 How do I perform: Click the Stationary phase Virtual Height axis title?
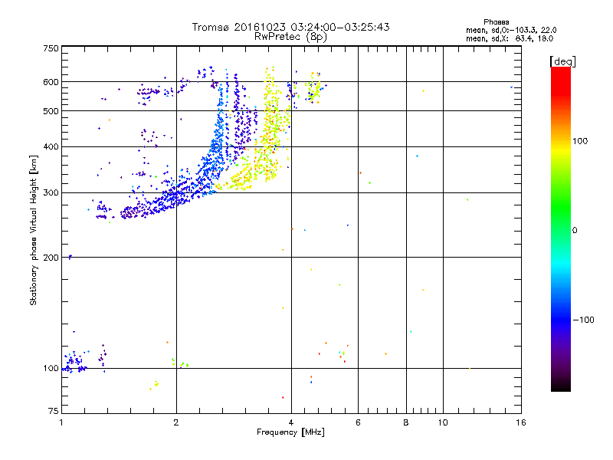click(34, 229)
